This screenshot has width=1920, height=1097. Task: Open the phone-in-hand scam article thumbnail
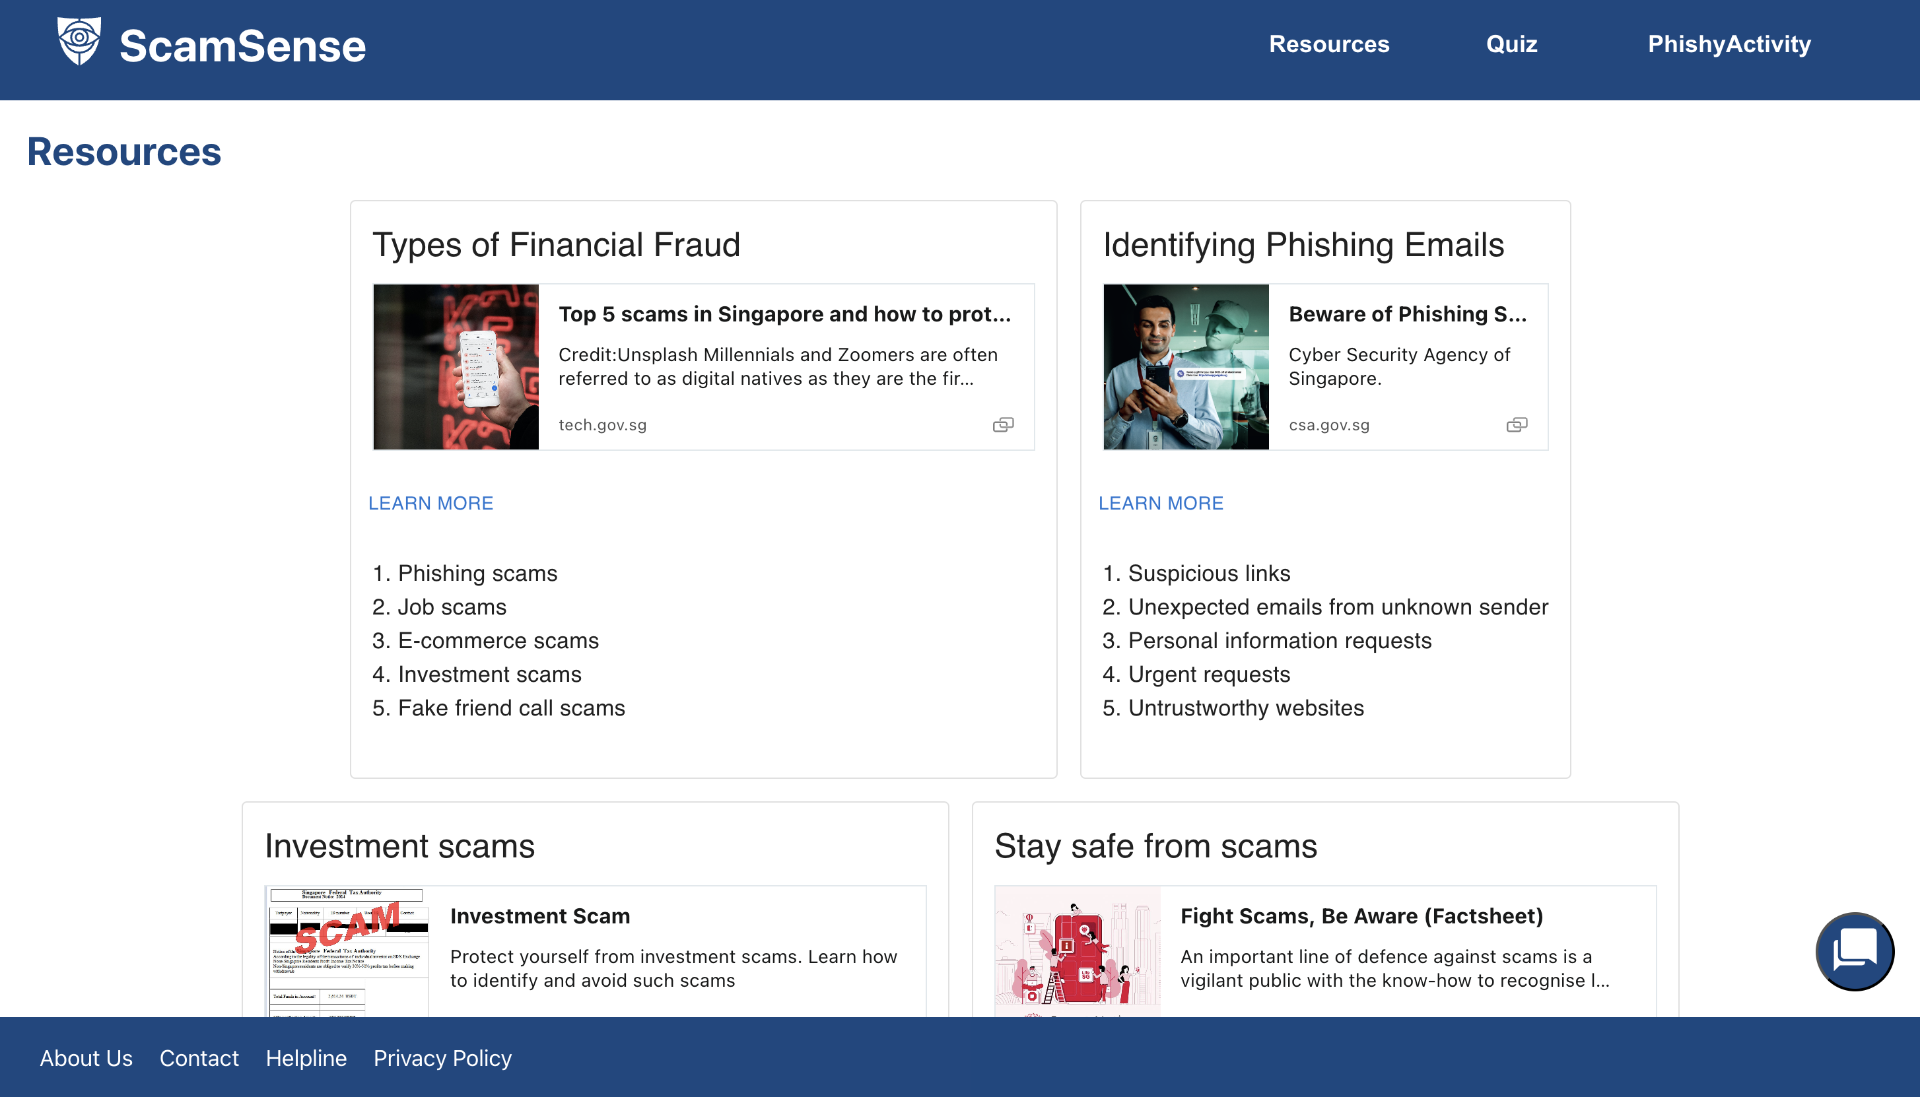click(x=456, y=367)
